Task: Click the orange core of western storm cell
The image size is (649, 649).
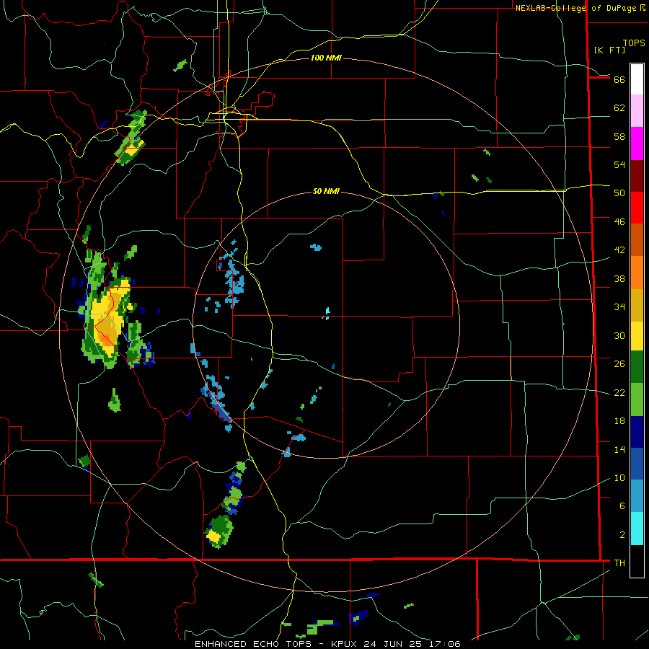Action: [x=107, y=340]
